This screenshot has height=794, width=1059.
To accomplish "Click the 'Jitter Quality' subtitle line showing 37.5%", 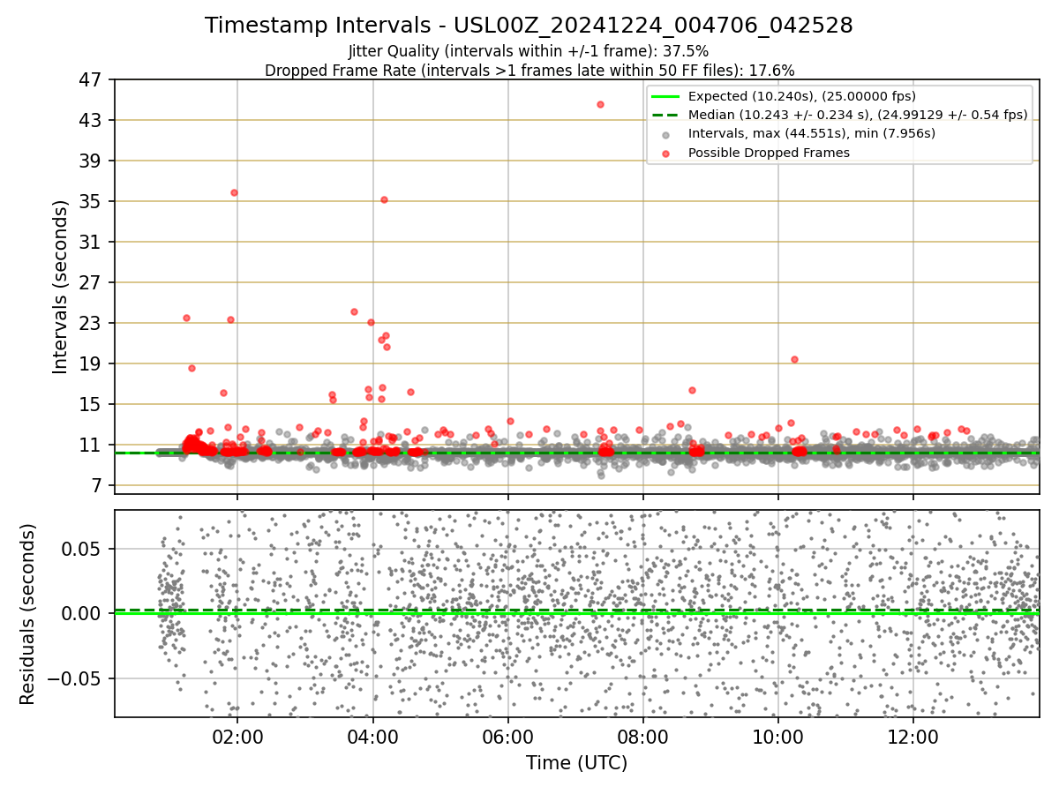I will pyautogui.click(x=529, y=51).
